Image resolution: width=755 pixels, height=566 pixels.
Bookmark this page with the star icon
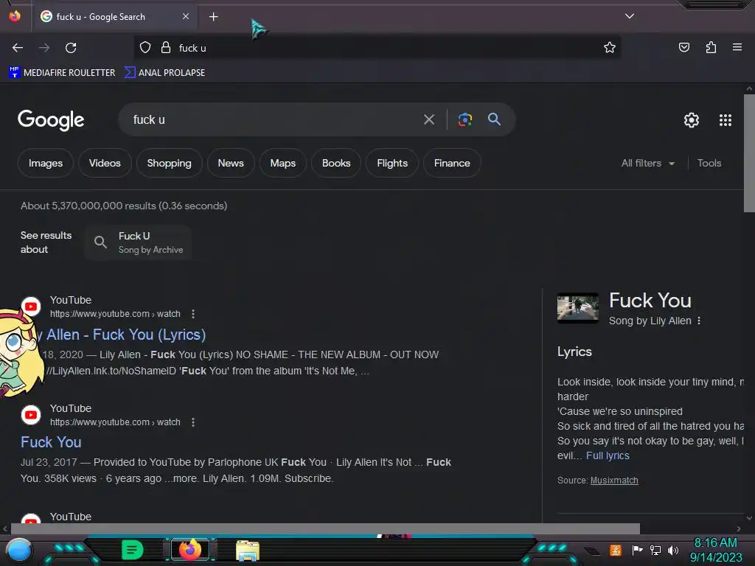610,48
